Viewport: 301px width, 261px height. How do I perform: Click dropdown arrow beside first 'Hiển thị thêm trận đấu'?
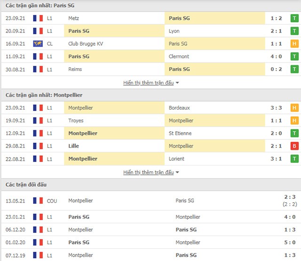point(177,83)
